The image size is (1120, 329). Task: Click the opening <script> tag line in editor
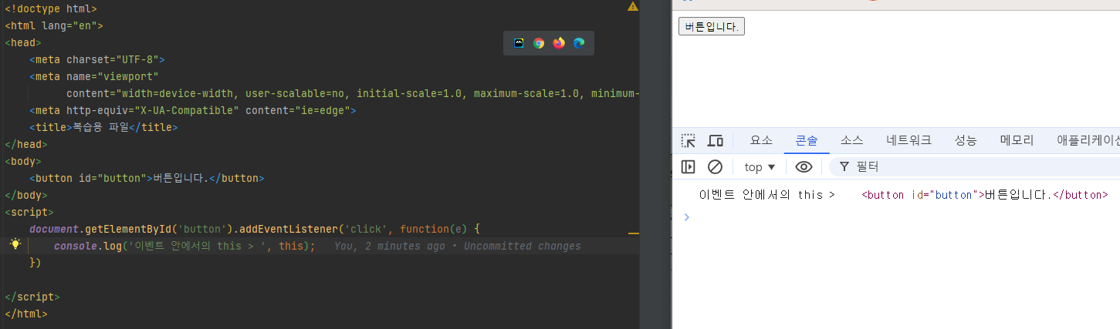[29, 212]
